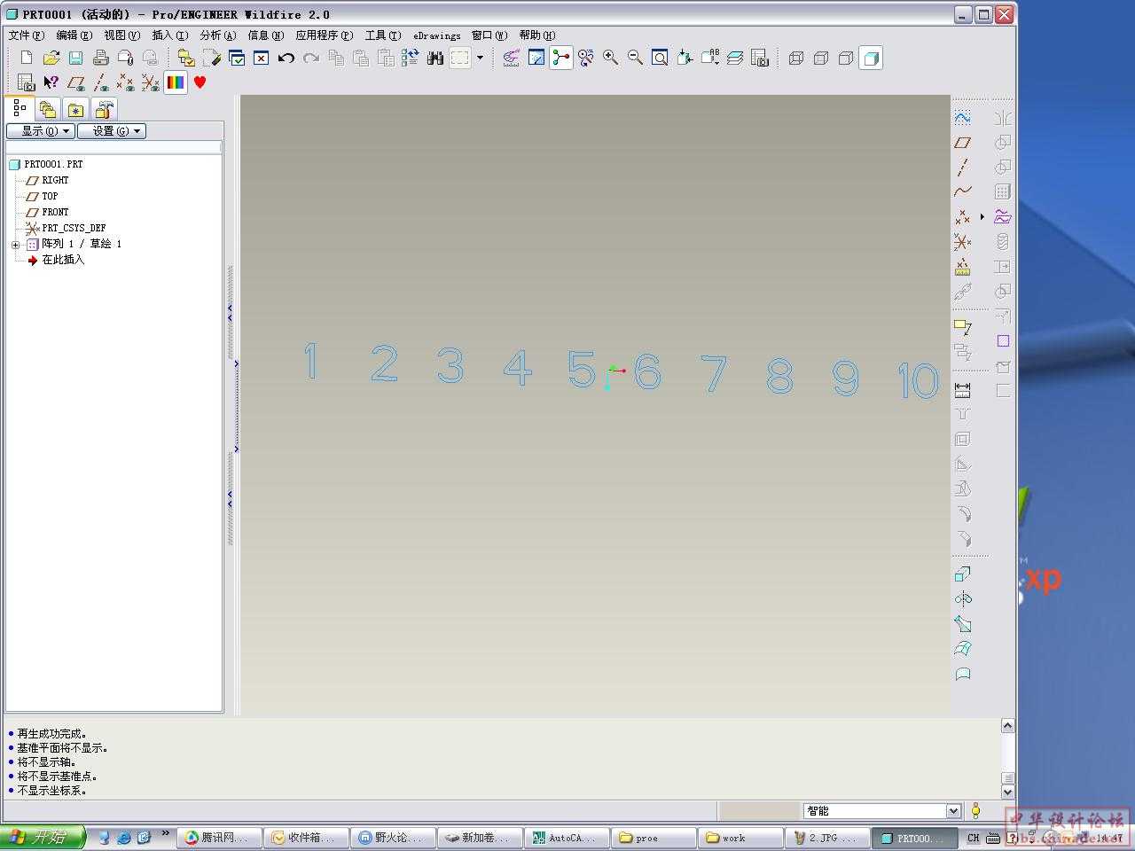Viewport: 1135px width, 851px height.
Task: Switch to shaded display mode
Action: [871, 59]
